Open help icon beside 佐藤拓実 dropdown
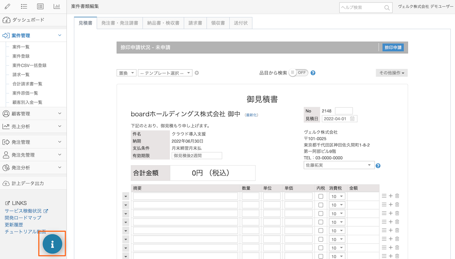This screenshot has height=259, width=455. (x=378, y=166)
